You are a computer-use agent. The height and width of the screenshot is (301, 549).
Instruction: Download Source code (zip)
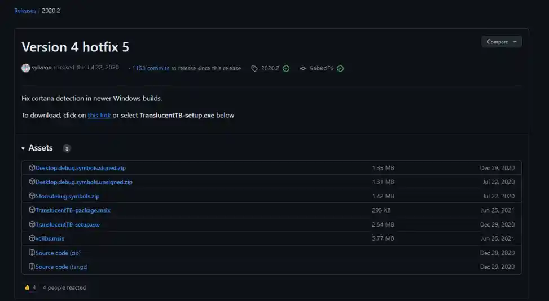58,253
